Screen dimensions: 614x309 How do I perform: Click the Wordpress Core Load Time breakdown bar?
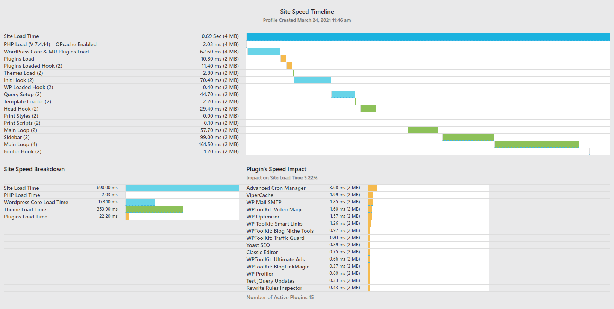coord(140,202)
